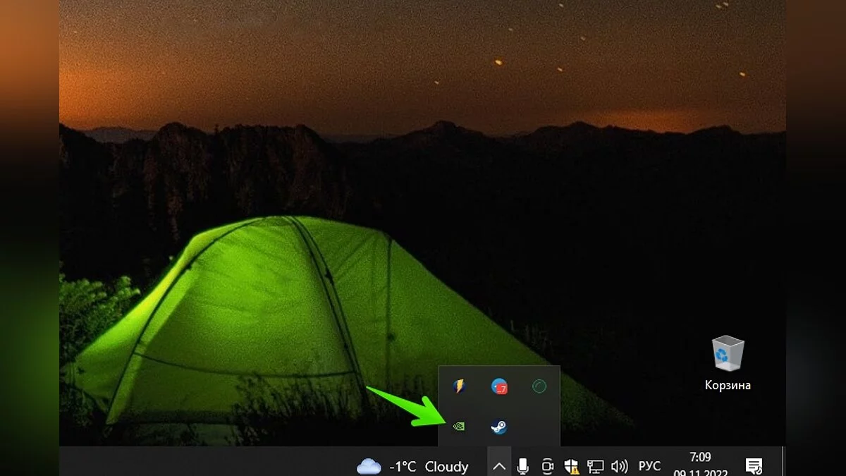Open the NVIDIA tray icon
The height and width of the screenshot is (476, 846).
tap(459, 427)
